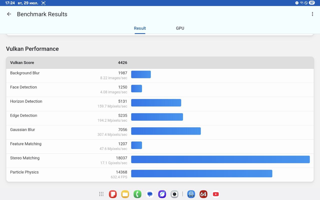Click the 194.2 Mpixels/sec rate

click(112, 120)
